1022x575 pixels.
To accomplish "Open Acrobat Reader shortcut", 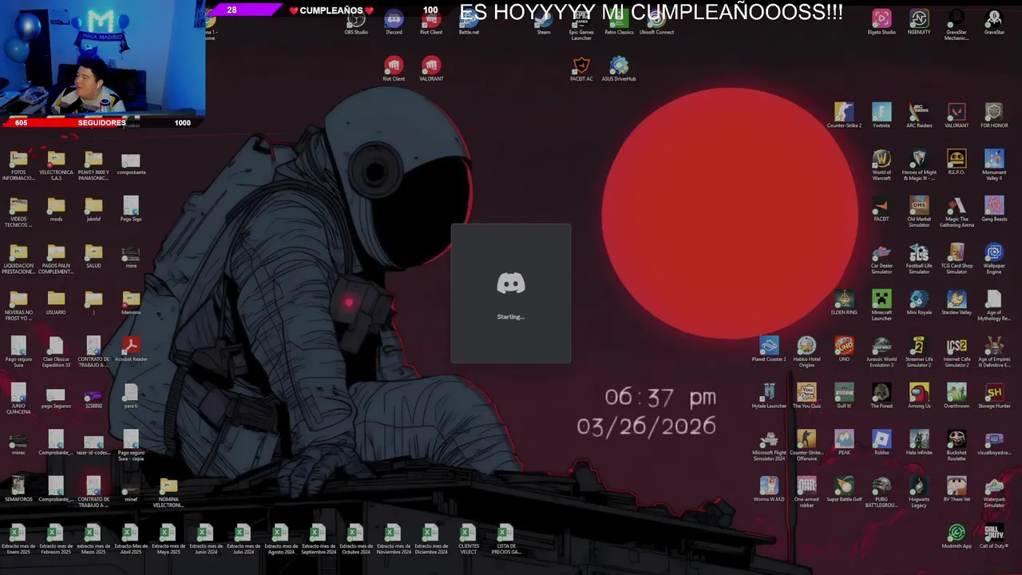I will click(131, 349).
